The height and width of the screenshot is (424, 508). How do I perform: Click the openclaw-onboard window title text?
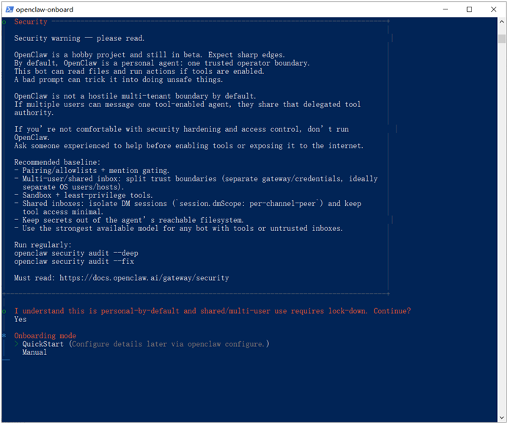click(x=45, y=10)
